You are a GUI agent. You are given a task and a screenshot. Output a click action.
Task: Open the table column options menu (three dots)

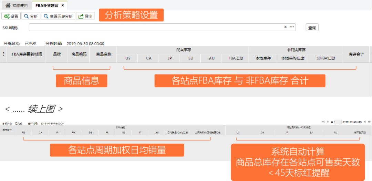coord(3,54)
